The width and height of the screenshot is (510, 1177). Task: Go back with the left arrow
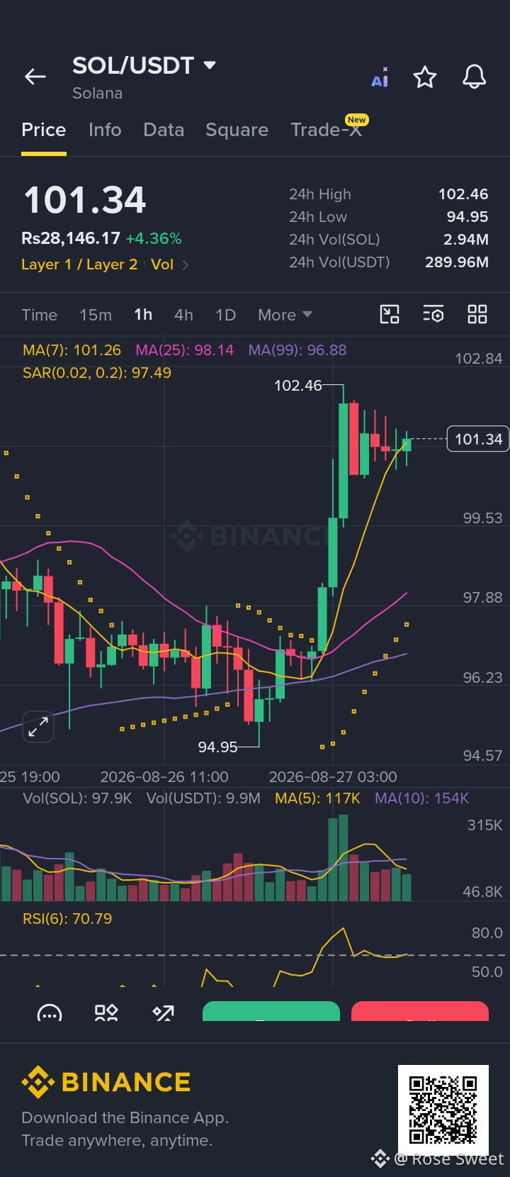tap(35, 77)
